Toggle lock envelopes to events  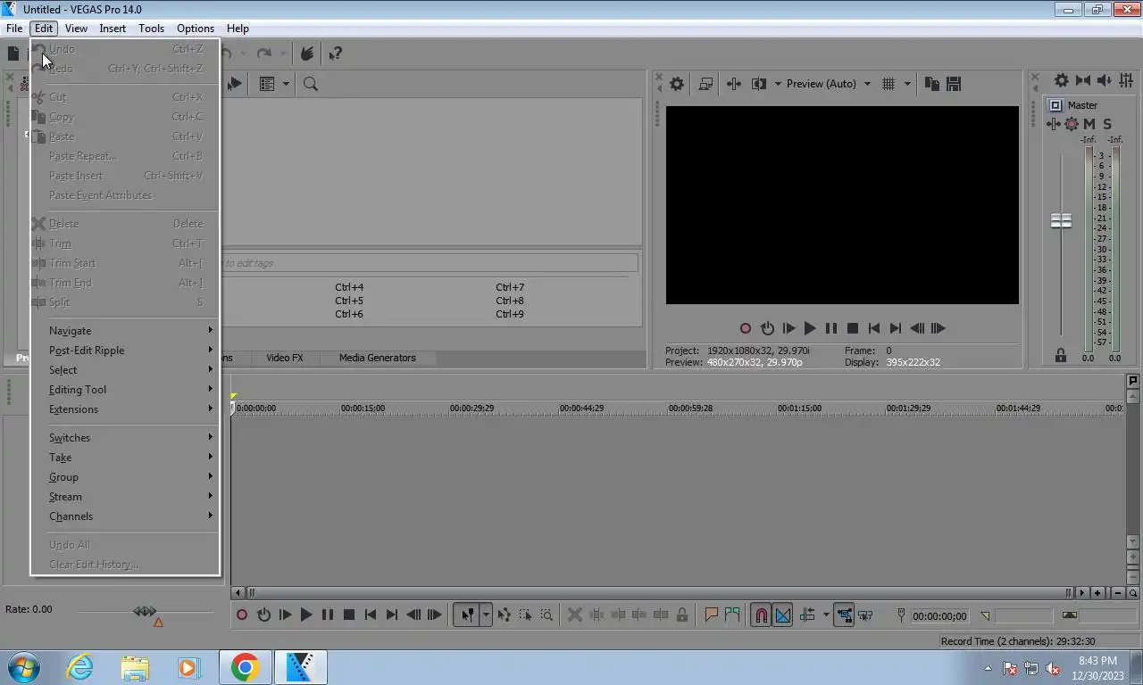click(x=844, y=615)
